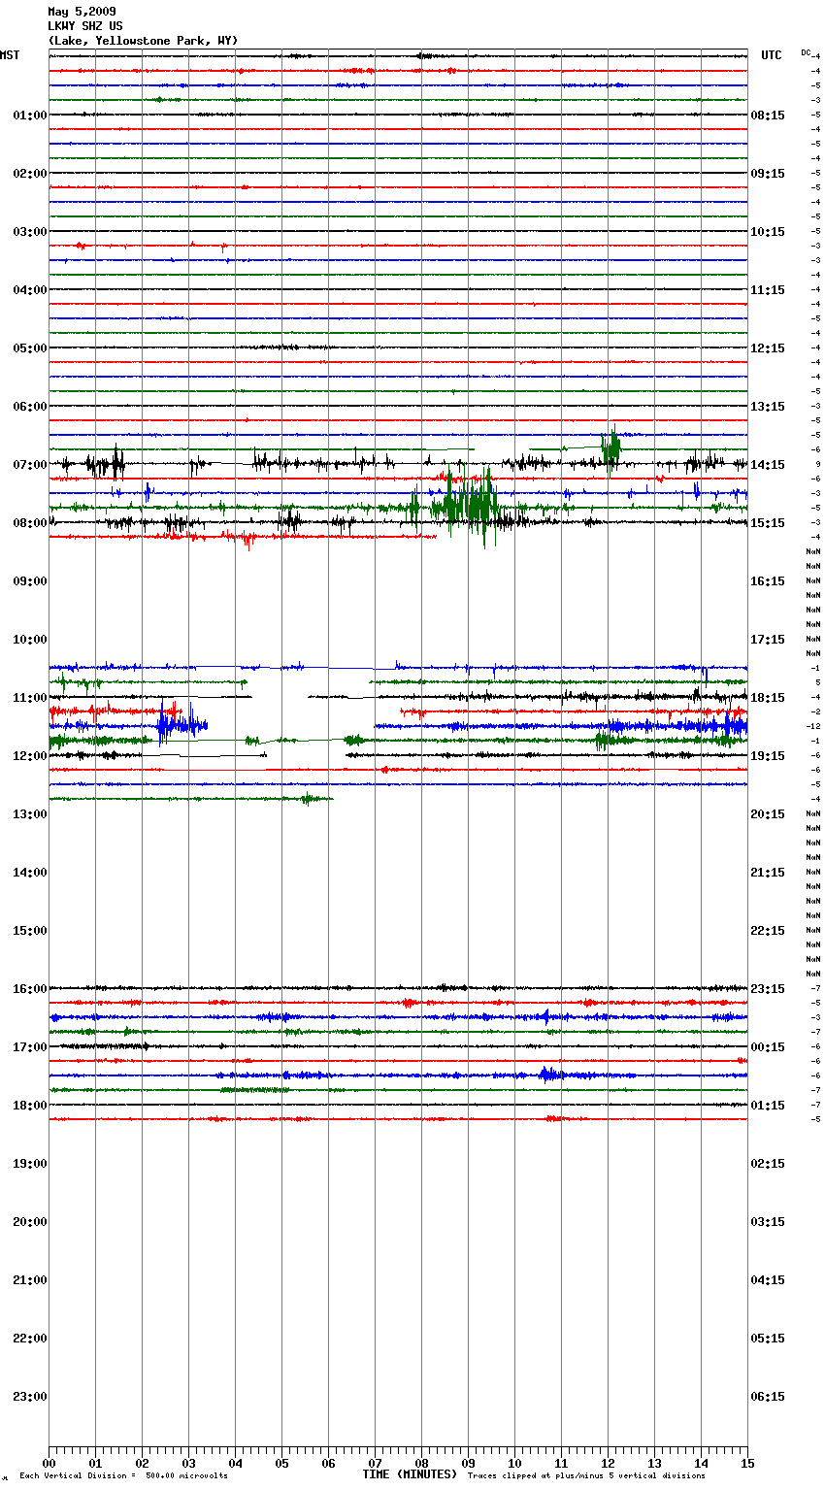Image resolution: width=825 pixels, height=1489 pixels.
Task: Click minute-axis tick label '08' at bottom
Action: tap(421, 1463)
